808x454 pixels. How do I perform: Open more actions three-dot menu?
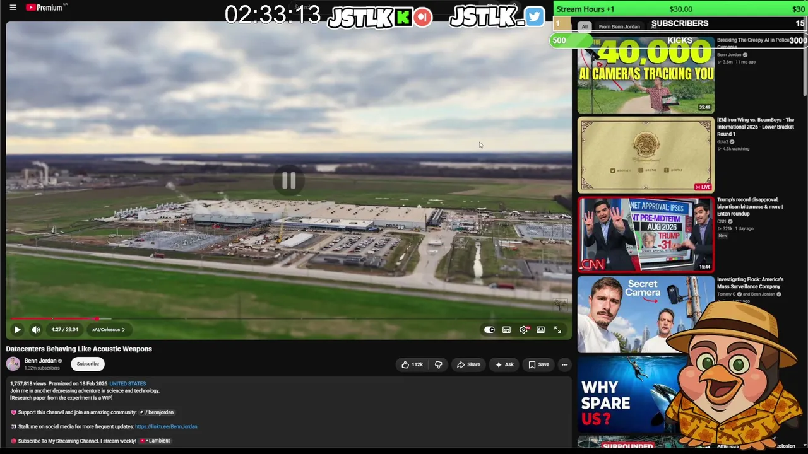pyautogui.click(x=564, y=364)
